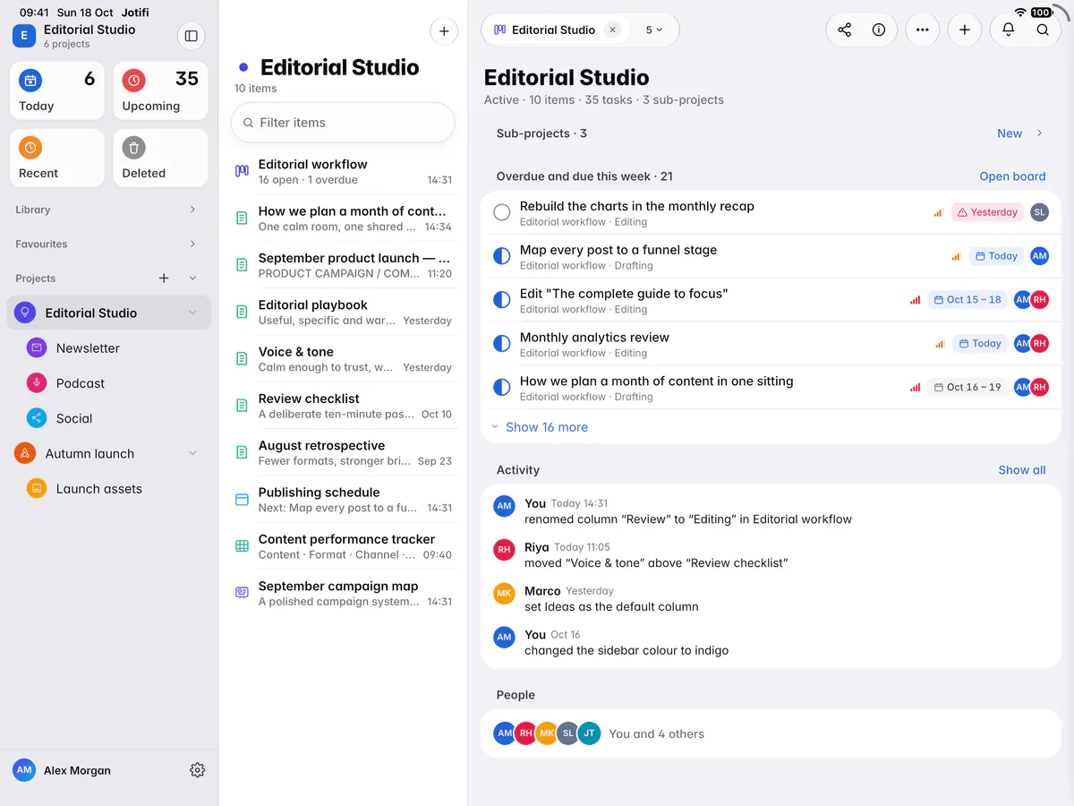This screenshot has width=1074, height=806.
Task: Click the Editorial Studio indigo colour dot
Action: coord(243,67)
